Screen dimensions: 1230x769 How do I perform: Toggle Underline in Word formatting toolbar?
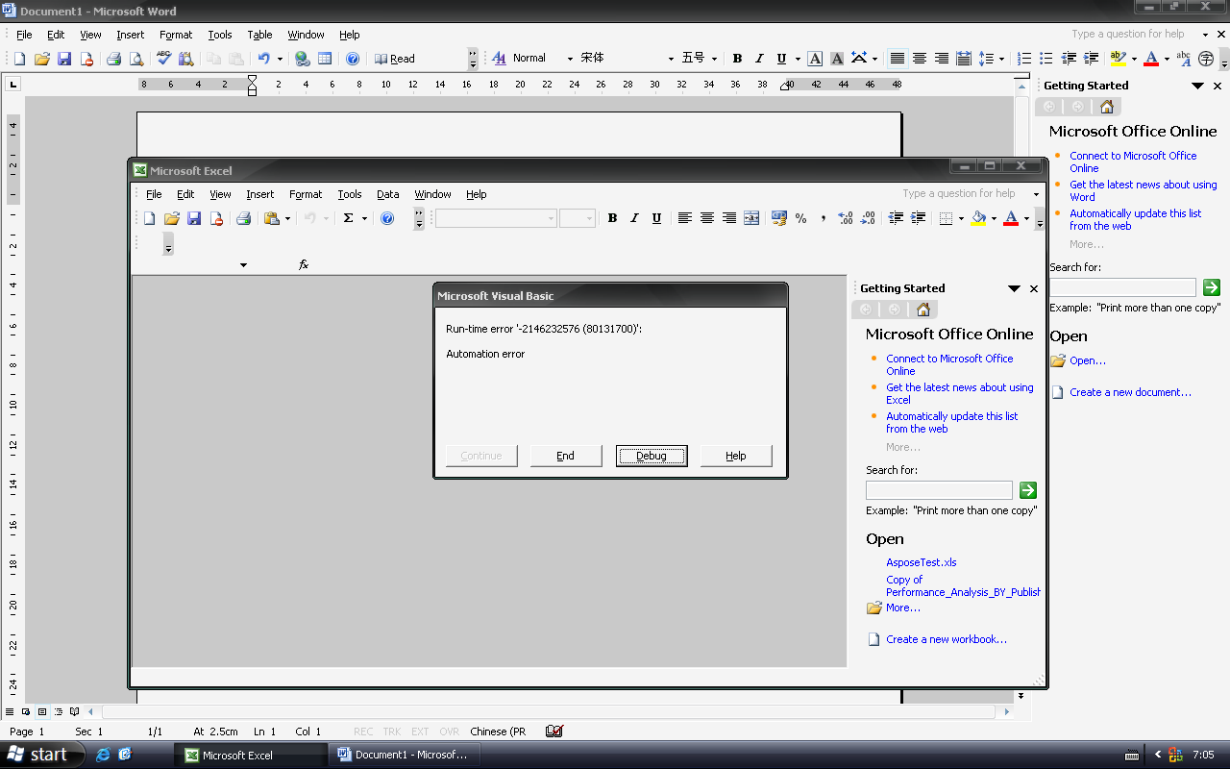click(781, 59)
